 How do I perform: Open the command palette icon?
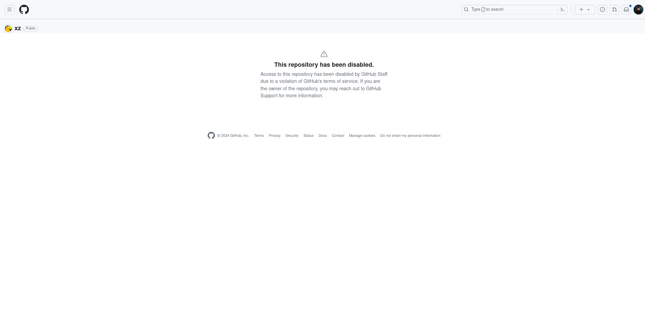coord(562,10)
